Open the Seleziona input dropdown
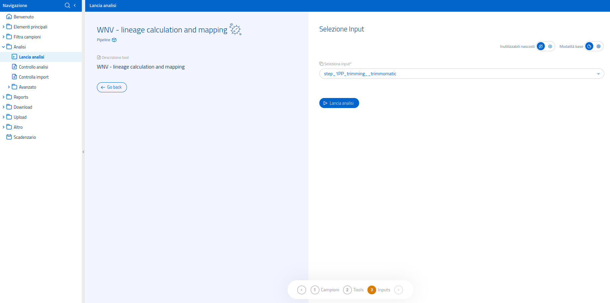610x303 pixels. pyautogui.click(x=461, y=74)
